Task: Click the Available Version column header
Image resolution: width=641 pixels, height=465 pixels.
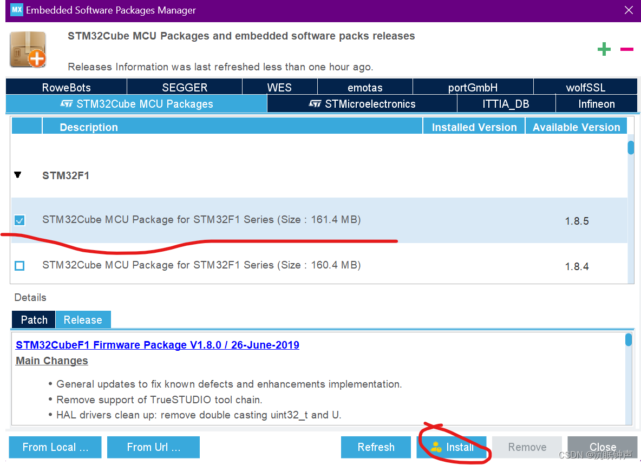Action: (577, 127)
